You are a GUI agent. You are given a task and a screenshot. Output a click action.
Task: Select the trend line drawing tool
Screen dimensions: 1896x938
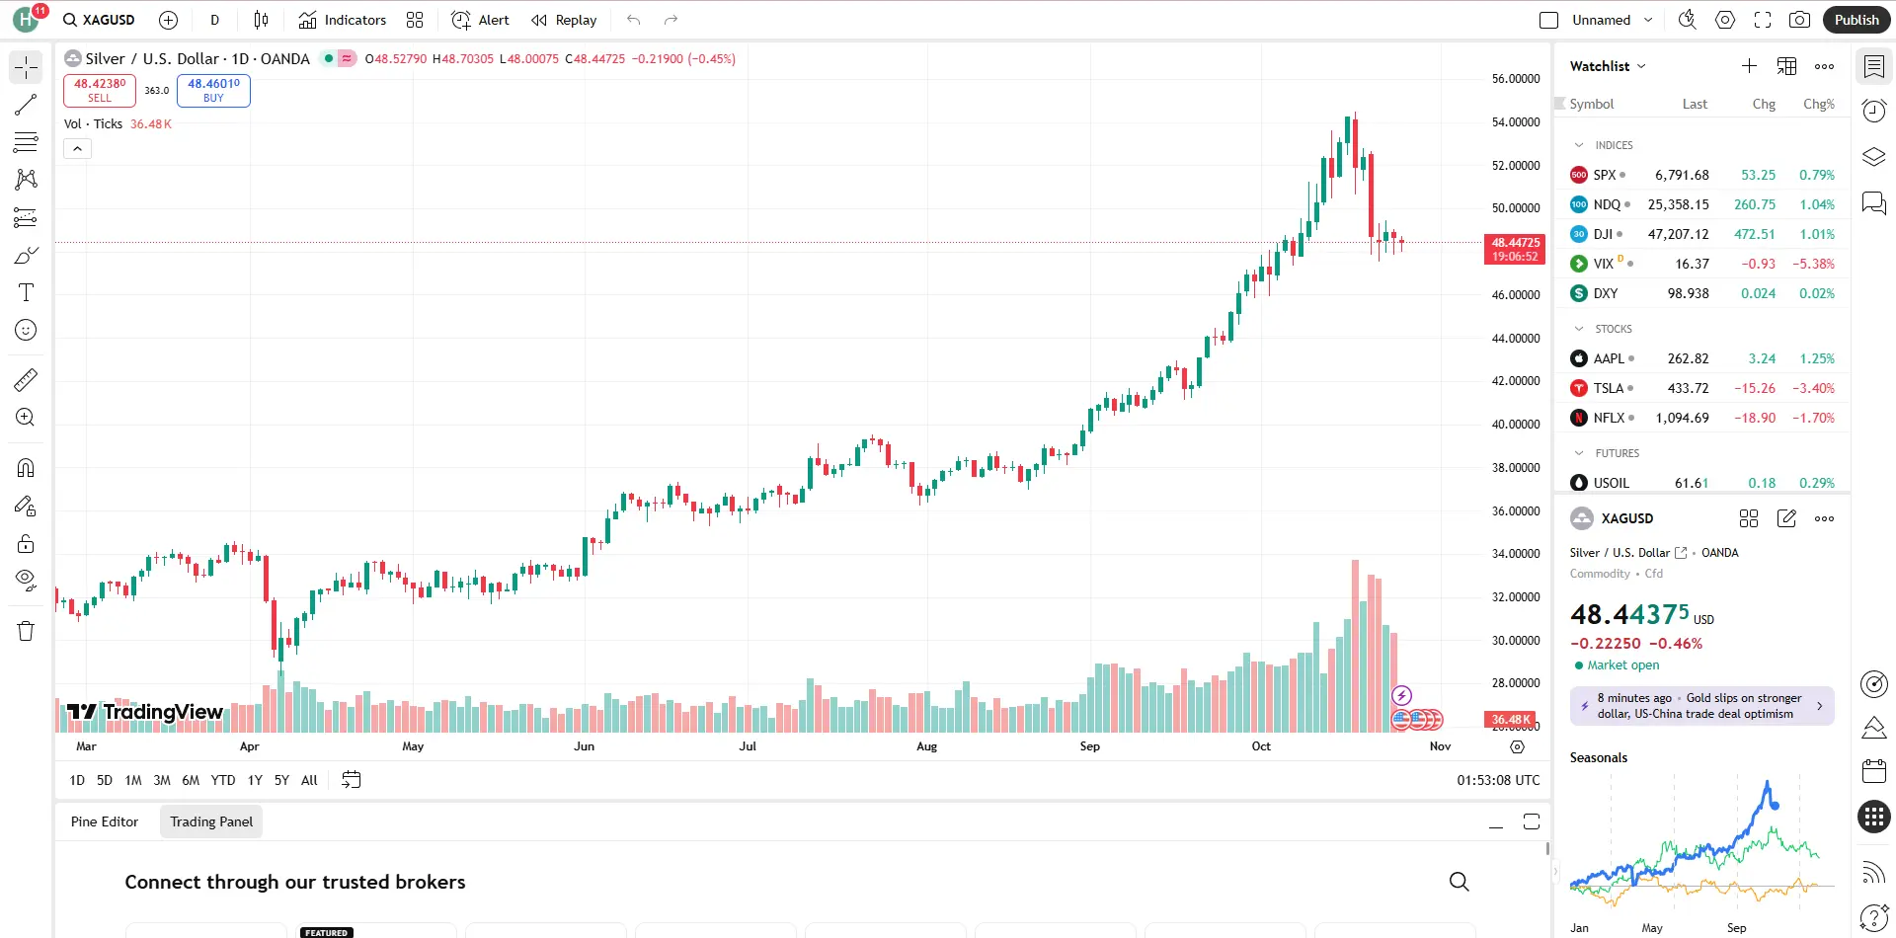[x=26, y=105]
